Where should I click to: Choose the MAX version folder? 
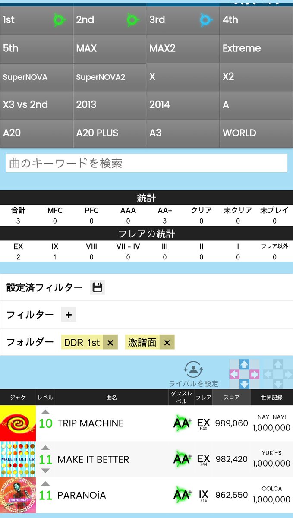tap(110, 48)
